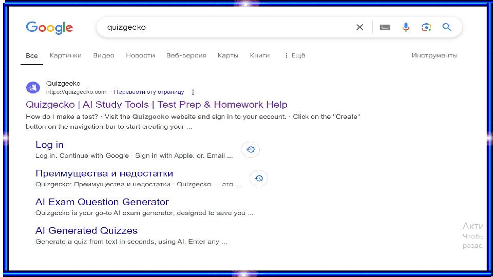Click Перевести эту страницу link
This screenshot has height=277, width=493.
point(149,92)
